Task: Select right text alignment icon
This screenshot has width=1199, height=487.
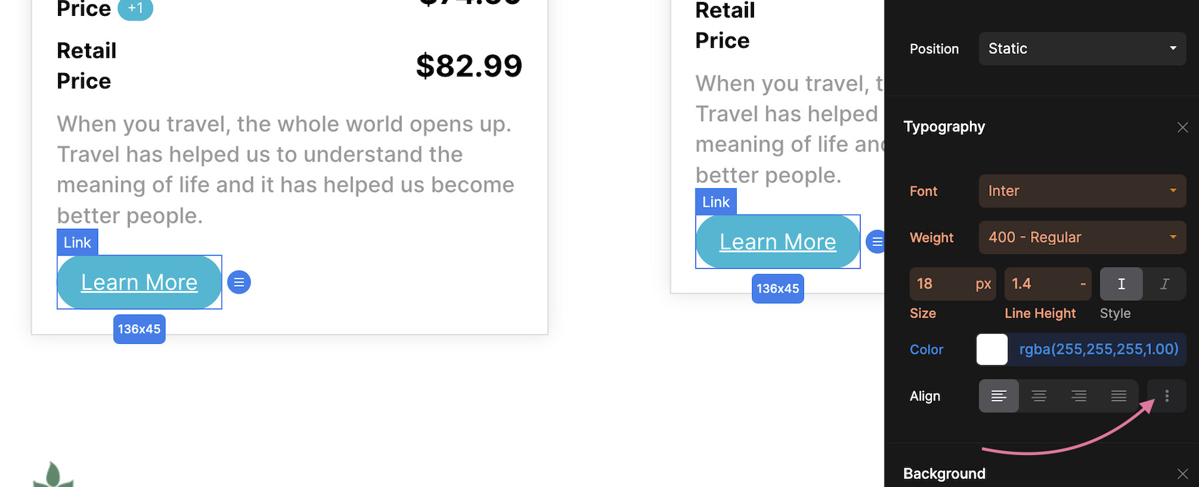Action: click(1078, 396)
